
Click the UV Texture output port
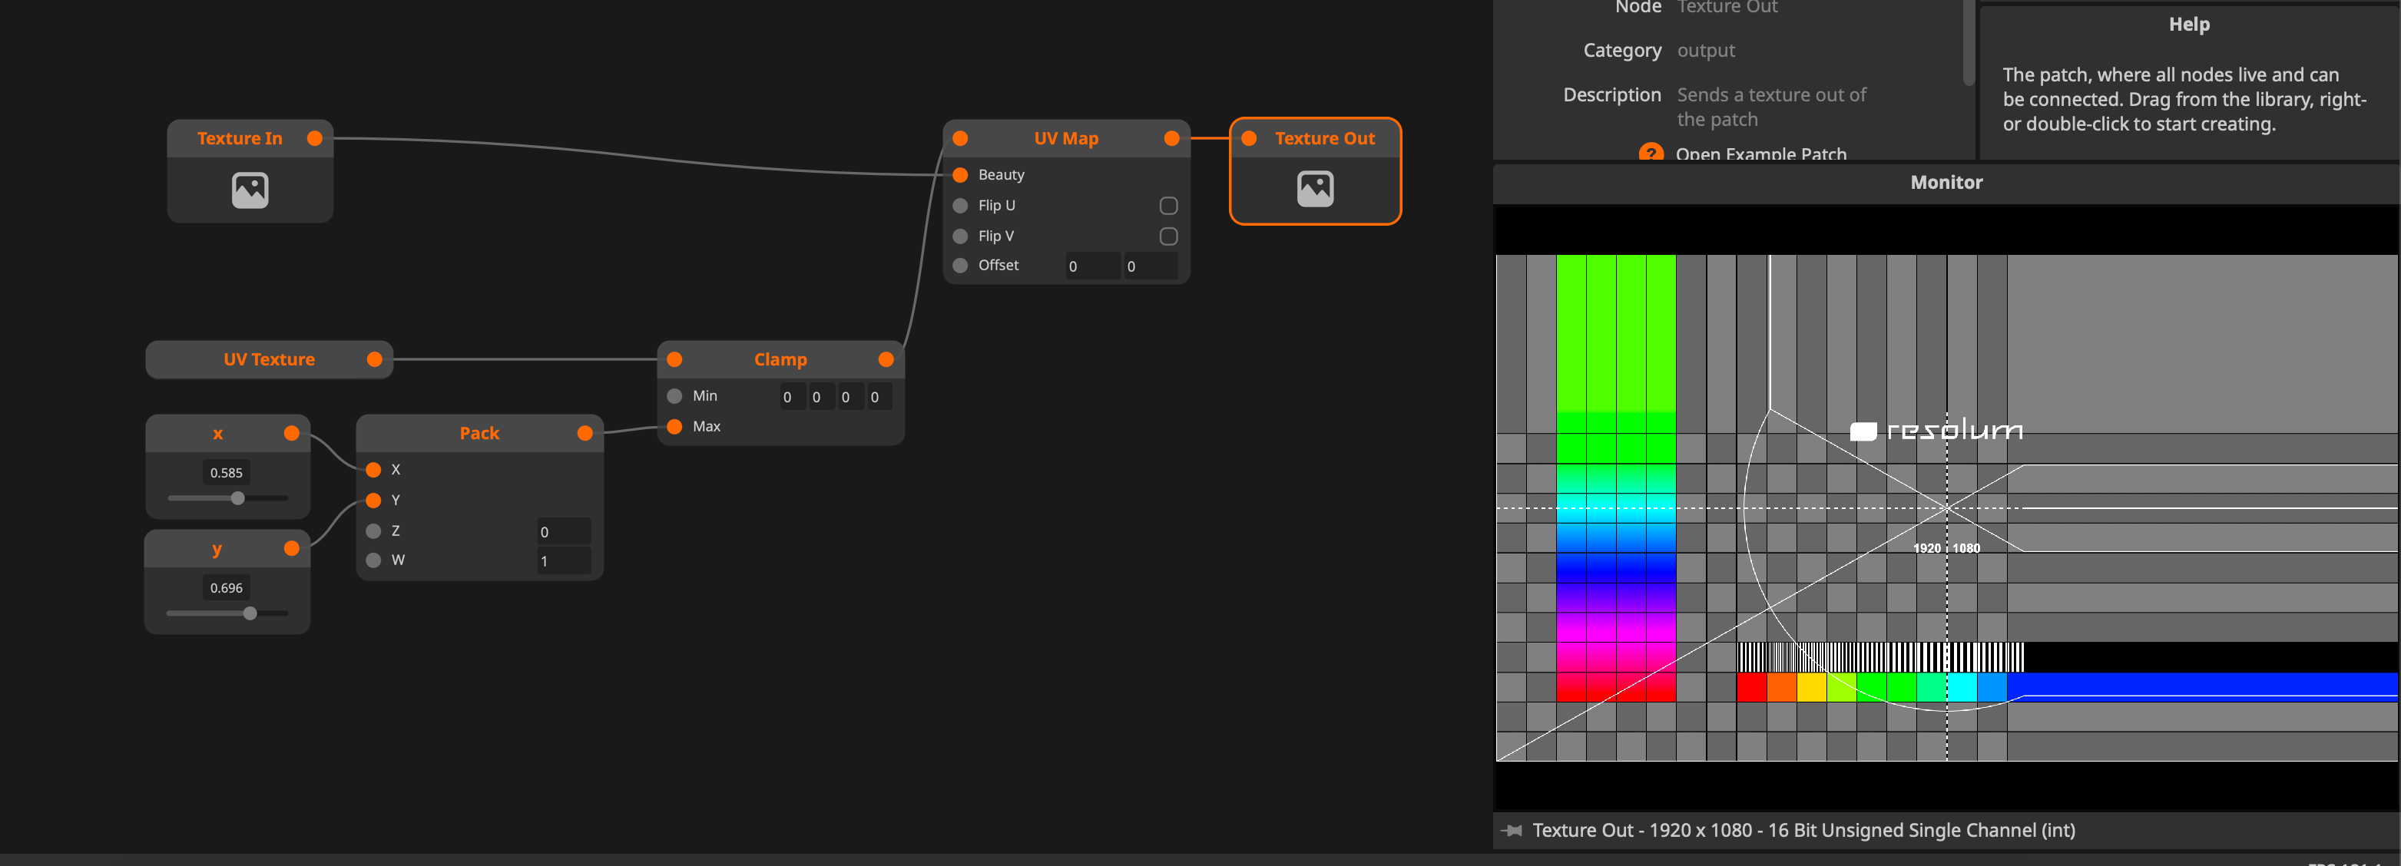375,359
